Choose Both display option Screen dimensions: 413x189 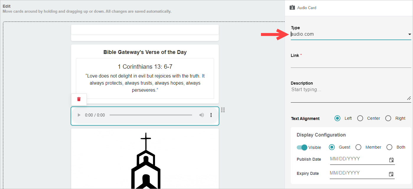click(x=390, y=147)
